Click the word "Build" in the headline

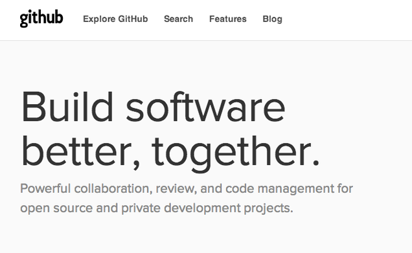[x=67, y=107]
